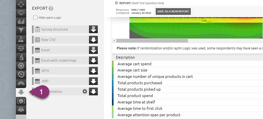Screen dimensions: 263x119
Task: Open the balance scales icon in sidebar
Action: pyautogui.click(x=21, y=49)
